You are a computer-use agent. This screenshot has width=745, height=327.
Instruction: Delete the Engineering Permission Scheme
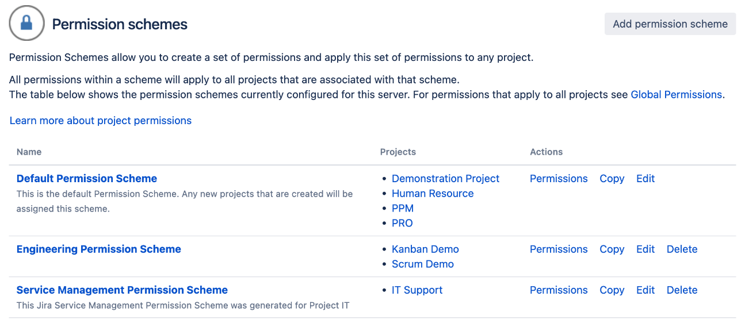click(682, 249)
